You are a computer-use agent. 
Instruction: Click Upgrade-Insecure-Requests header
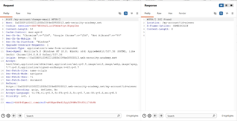click(x=27, y=45)
